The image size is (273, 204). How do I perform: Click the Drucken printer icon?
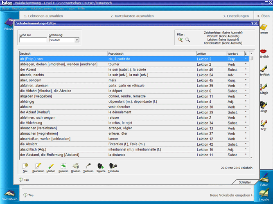(76, 166)
